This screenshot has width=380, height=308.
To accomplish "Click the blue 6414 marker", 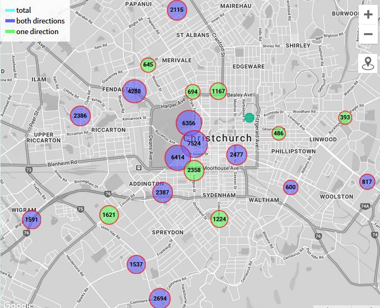I will (x=178, y=158).
